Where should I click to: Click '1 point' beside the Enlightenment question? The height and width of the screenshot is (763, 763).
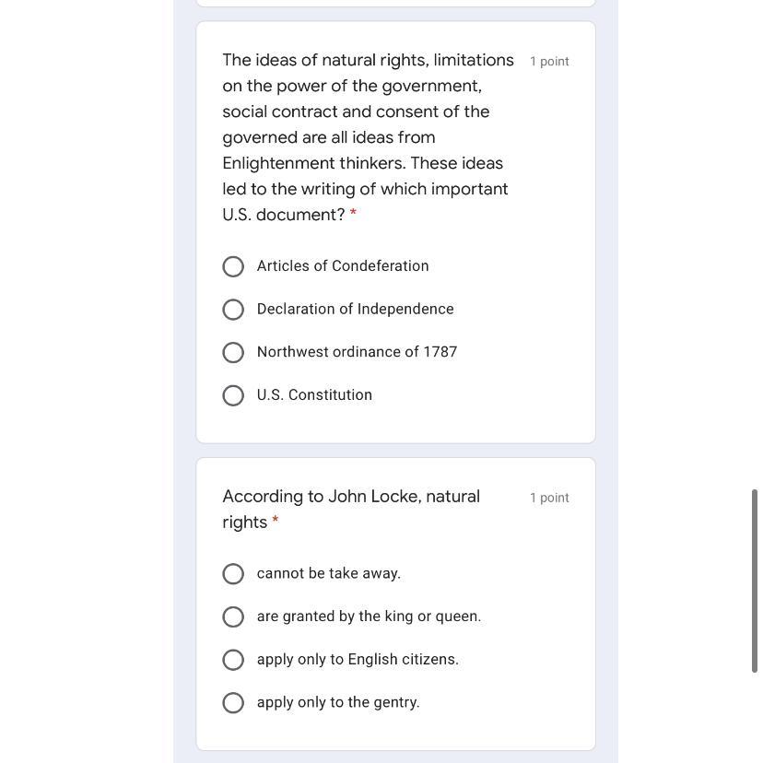coord(549,62)
